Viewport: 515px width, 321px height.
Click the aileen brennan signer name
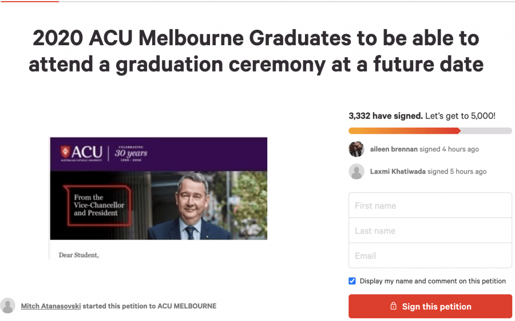pyautogui.click(x=394, y=149)
